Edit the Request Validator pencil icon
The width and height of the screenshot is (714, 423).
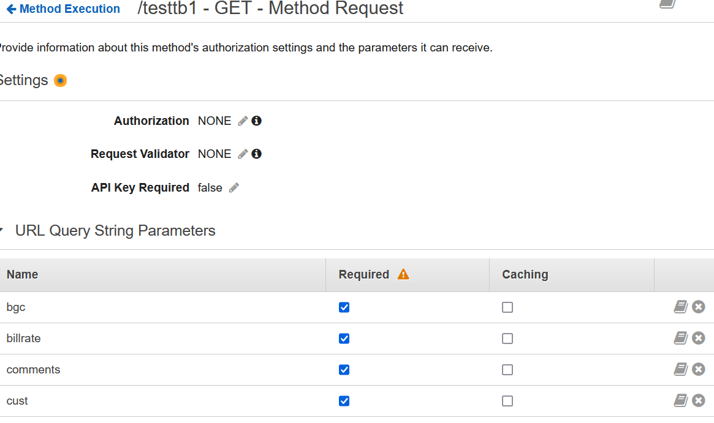coord(243,154)
